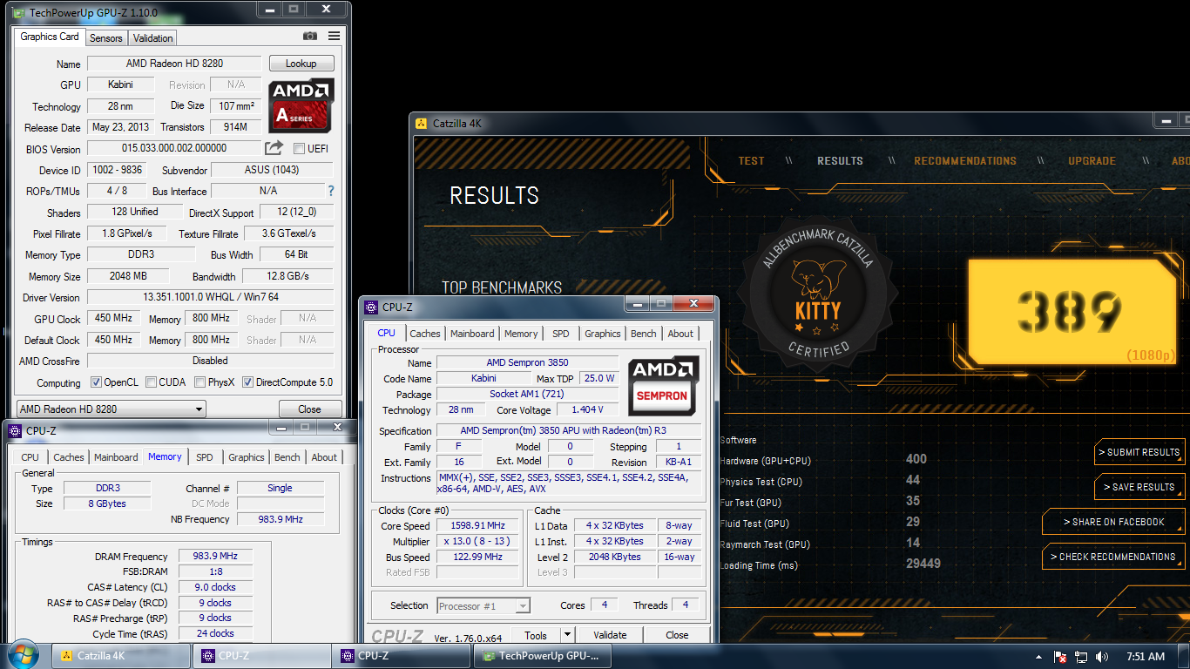
Task: Open the Mainboard tab in front CPU-Z
Action: click(x=472, y=334)
